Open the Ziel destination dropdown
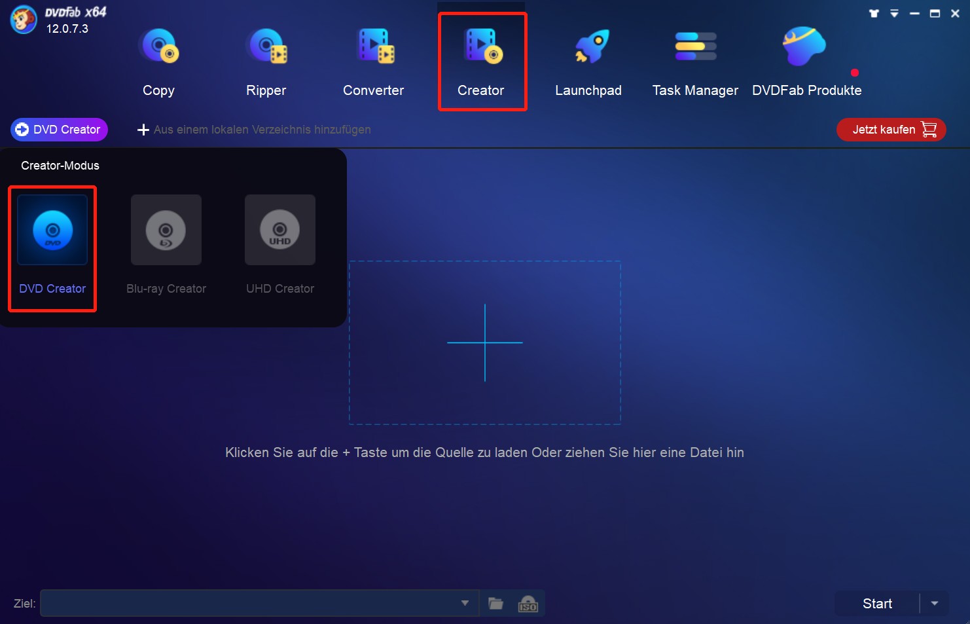Viewport: 970px width, 624px height. [x=465, y=603]
